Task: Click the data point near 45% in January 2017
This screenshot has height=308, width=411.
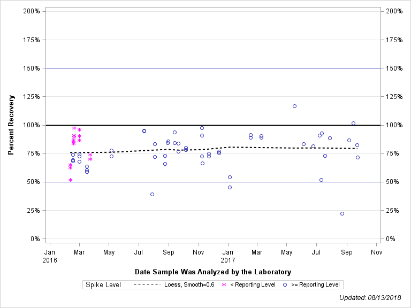Action: click(230, 187)
